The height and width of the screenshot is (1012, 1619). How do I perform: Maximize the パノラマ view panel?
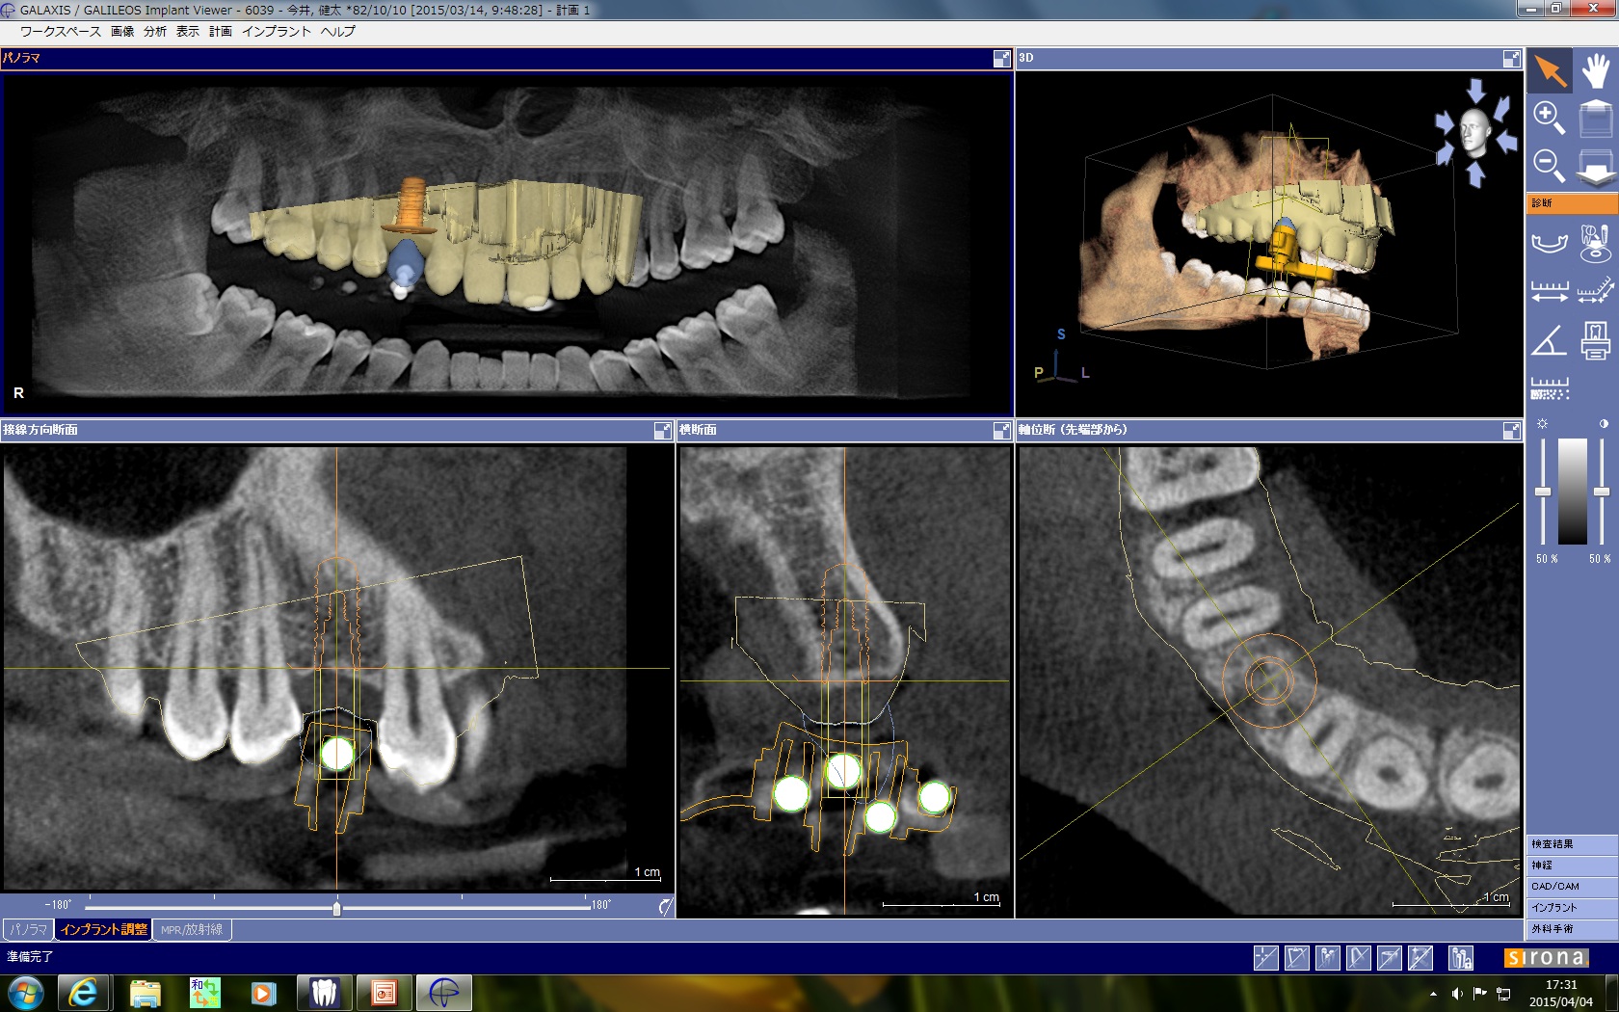click(x=1001, y=59)
